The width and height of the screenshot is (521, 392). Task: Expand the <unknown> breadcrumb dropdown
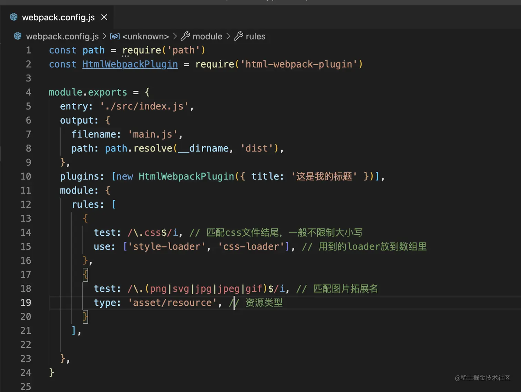pyautogui.click(x=145, y=36)
